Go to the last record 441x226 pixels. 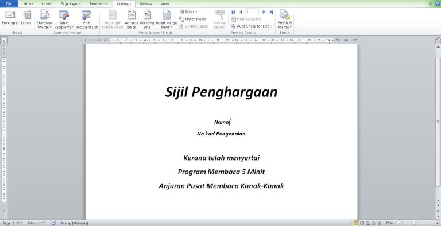click(x=271, y=12)
